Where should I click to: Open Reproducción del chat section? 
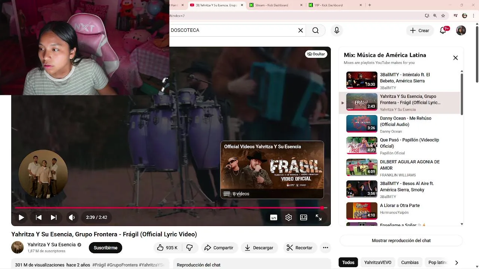coord(251,265)
